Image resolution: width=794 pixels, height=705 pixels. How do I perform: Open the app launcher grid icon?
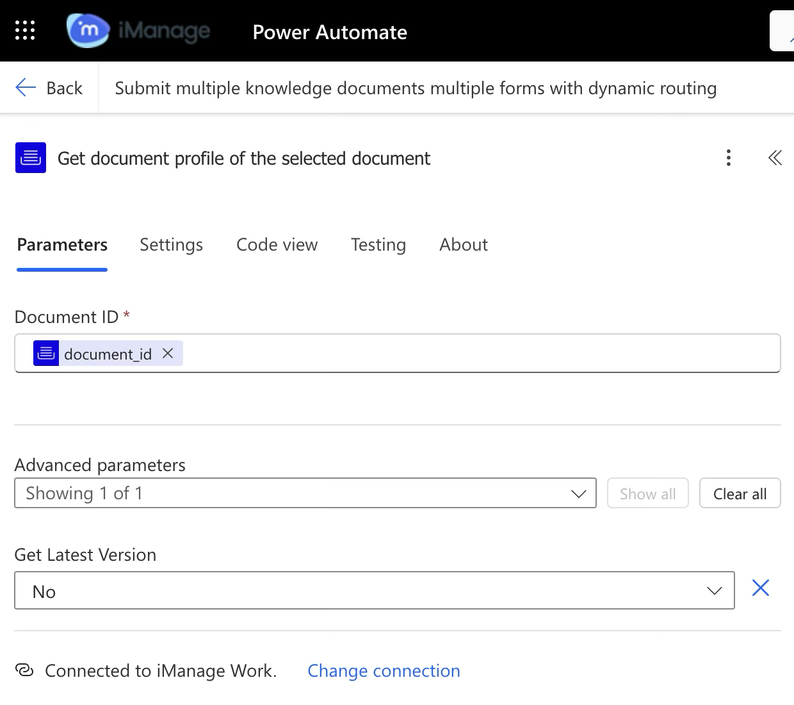pyautogui.click(x=25, y=30)
